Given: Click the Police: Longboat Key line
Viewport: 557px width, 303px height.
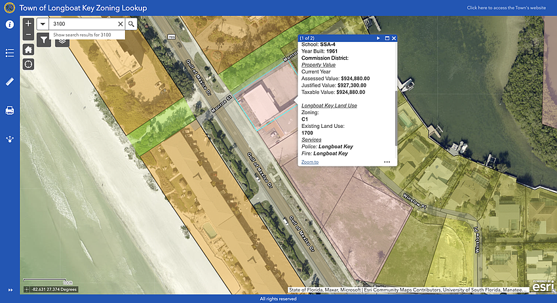Looking at the screenshot, I should 327,146.
